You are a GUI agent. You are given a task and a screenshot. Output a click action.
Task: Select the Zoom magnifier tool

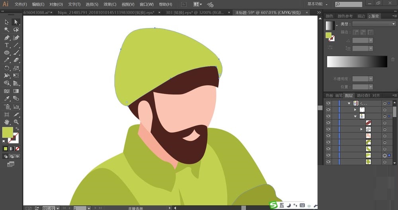(16, 122)
